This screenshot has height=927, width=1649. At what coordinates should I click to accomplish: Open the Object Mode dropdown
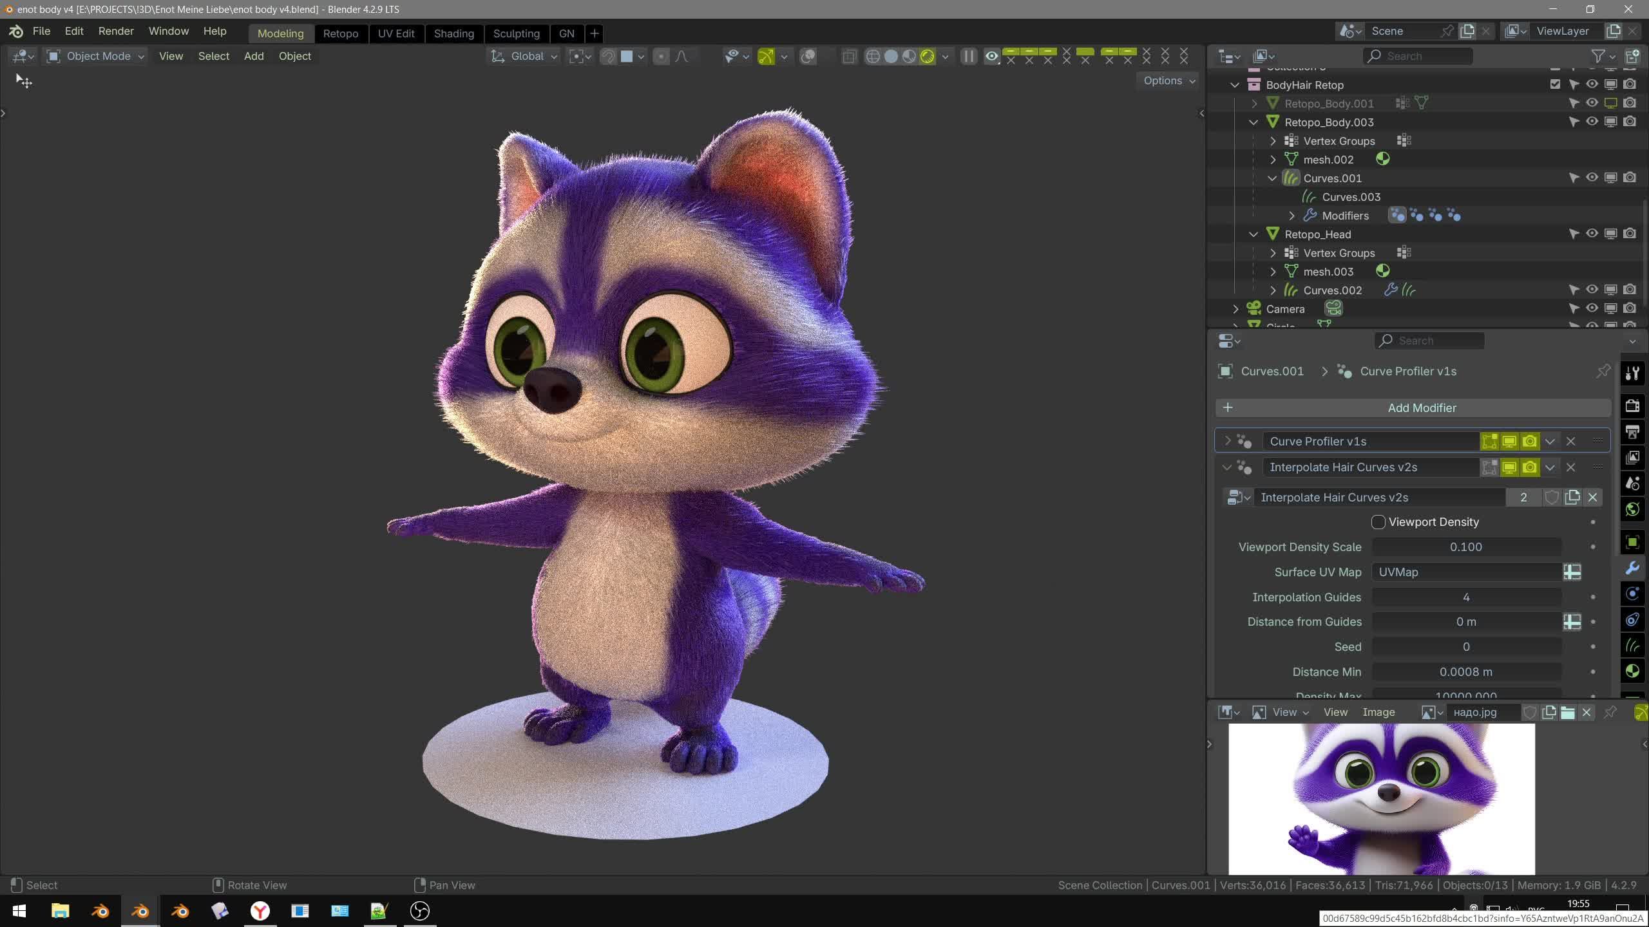pos(97,57)
